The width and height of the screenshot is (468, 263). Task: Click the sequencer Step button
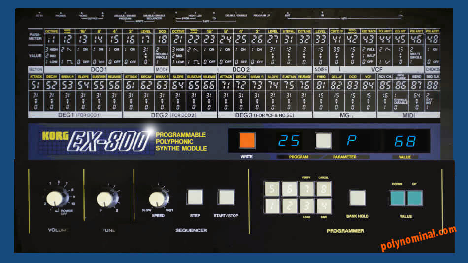(195, 197)
